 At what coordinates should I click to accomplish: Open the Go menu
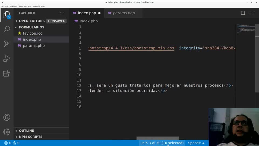[x=25, y=6]
